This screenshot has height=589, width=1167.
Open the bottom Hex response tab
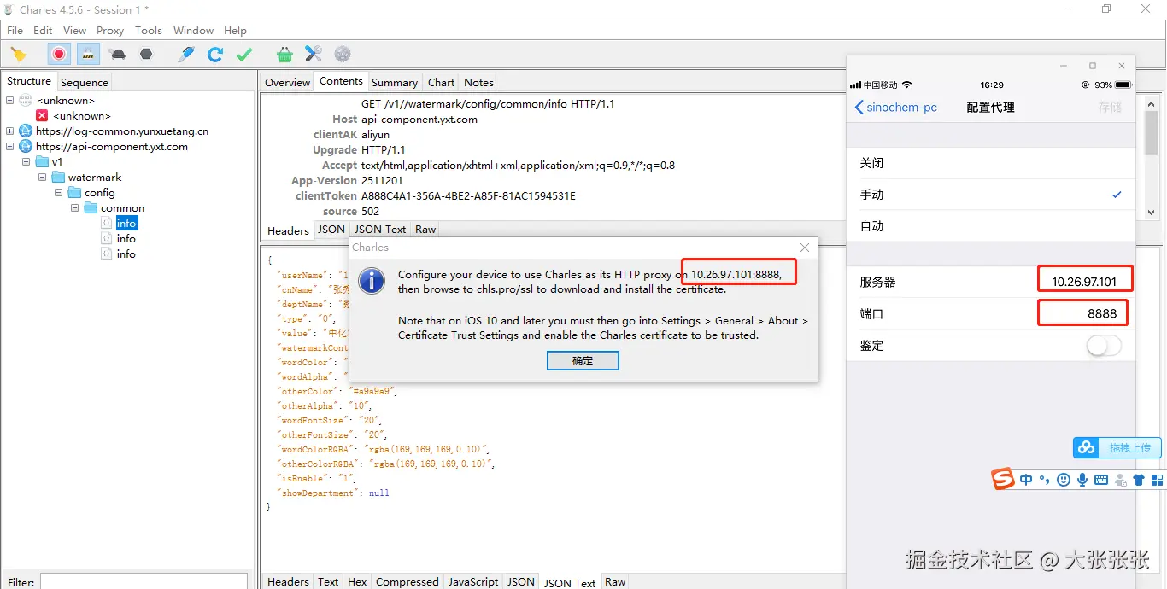click(357, 582)
